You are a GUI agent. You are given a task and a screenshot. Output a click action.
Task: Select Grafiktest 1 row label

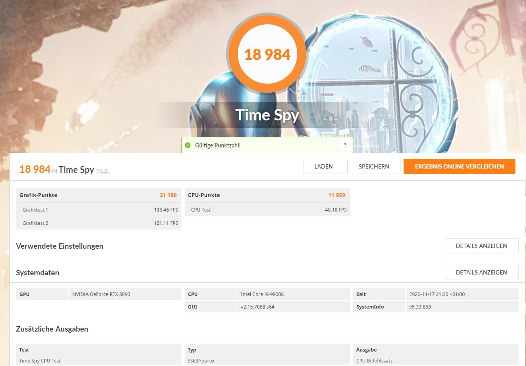point(35,210)
